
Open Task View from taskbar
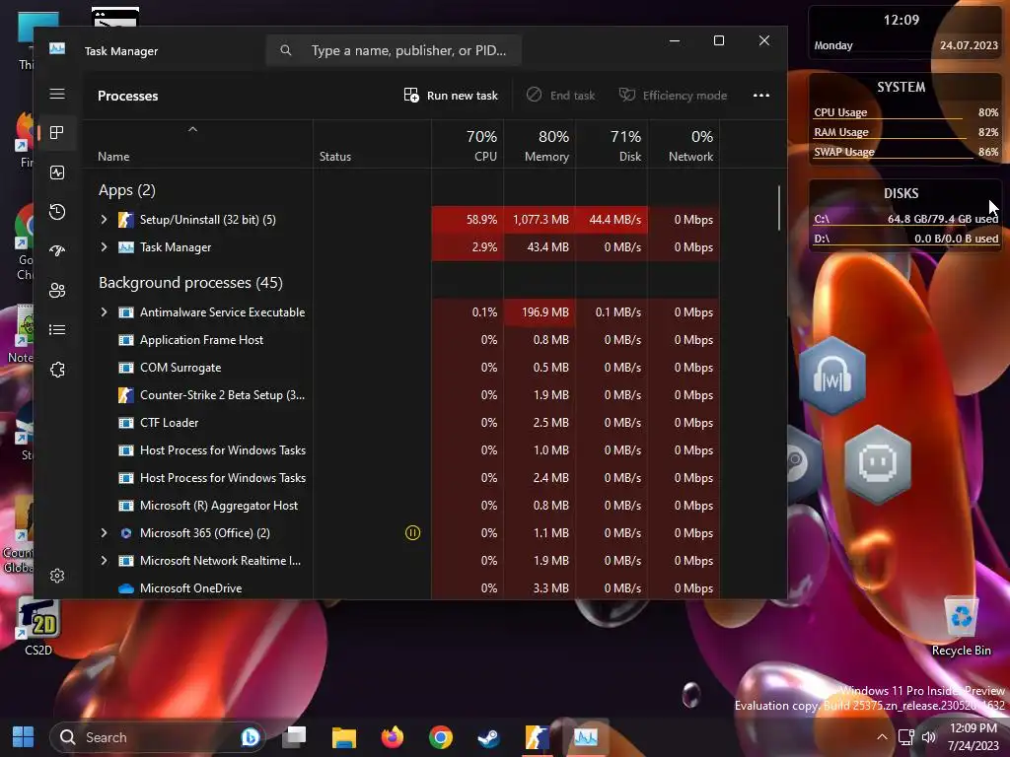pyautogui.click(x=296, y=737)
